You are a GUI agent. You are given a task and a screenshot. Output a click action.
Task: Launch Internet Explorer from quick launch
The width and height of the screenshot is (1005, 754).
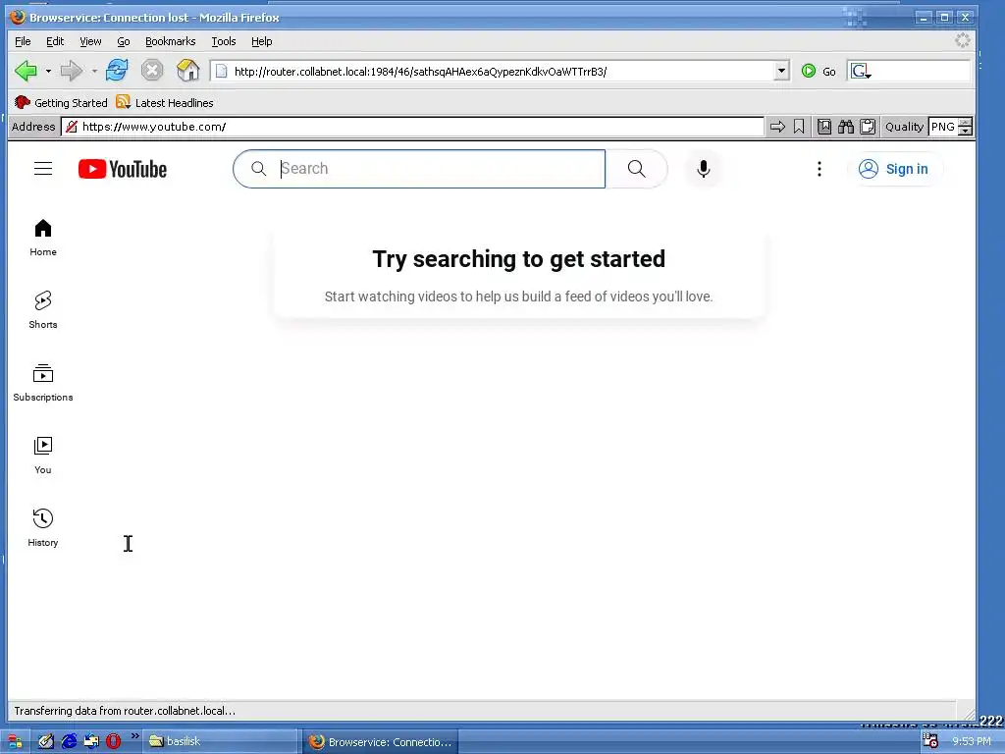(69, 741)
